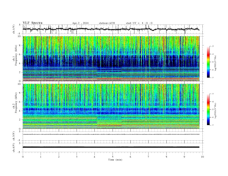
Task: Click inside the ch.1 spectrogram panel
Action: (x=111, y=59)
